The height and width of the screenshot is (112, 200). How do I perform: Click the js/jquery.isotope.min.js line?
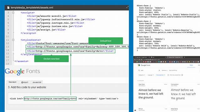click(55, 23)
